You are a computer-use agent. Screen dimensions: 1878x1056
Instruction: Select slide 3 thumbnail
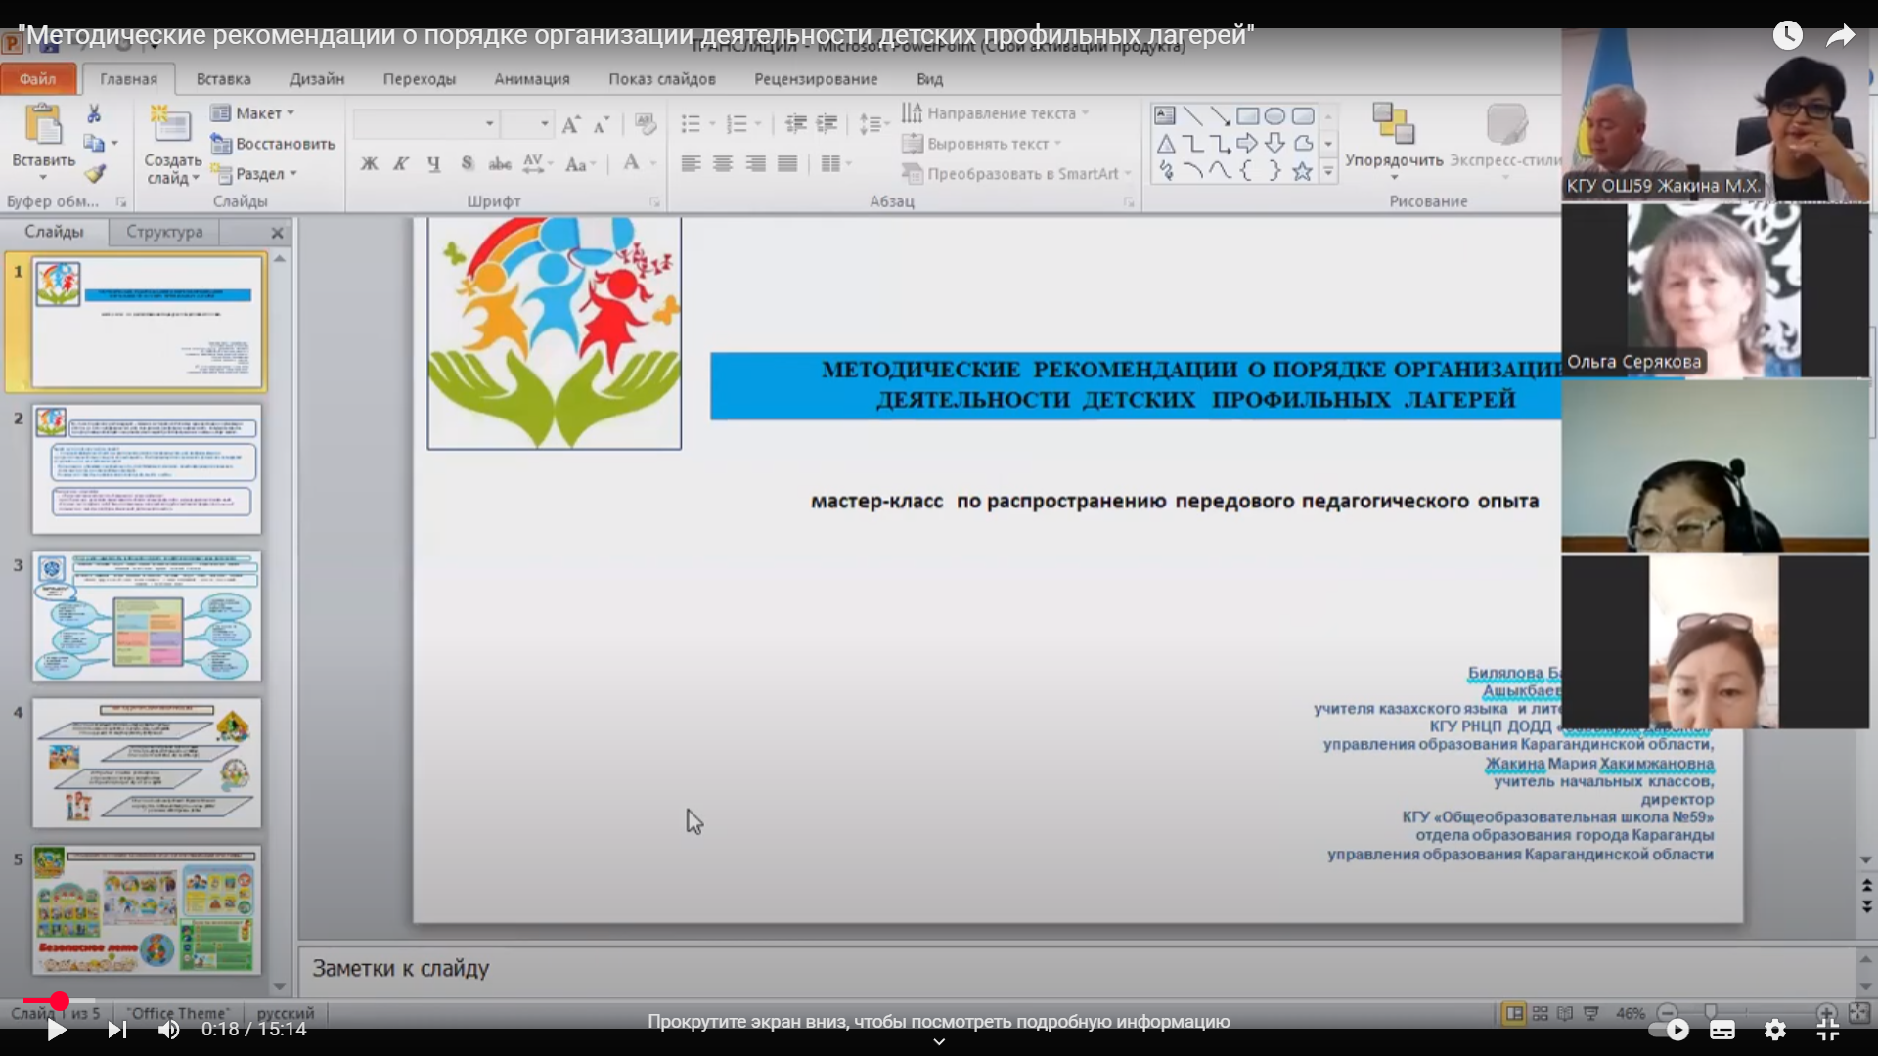[x=147, y=616]
